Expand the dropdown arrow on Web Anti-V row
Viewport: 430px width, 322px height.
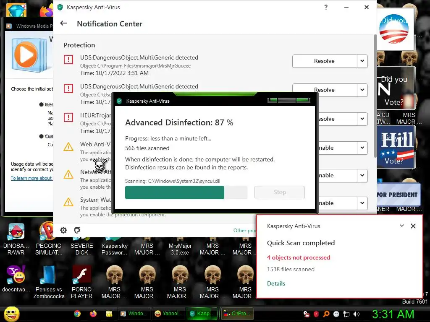point(362,148)
